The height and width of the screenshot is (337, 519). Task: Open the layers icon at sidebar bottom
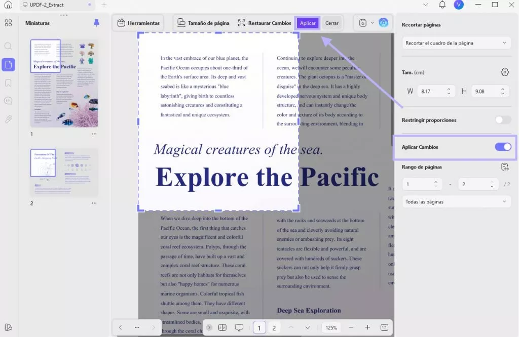[8, 327]
